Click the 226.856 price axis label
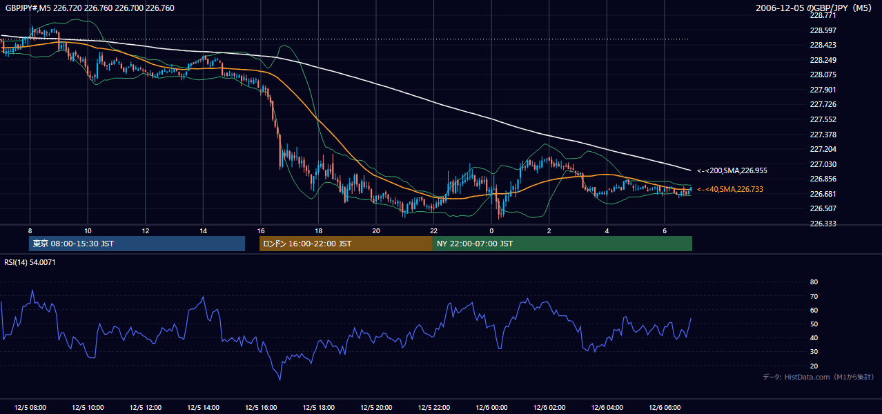Viewport: 882px width, 414px height. [x=822, y=179]
